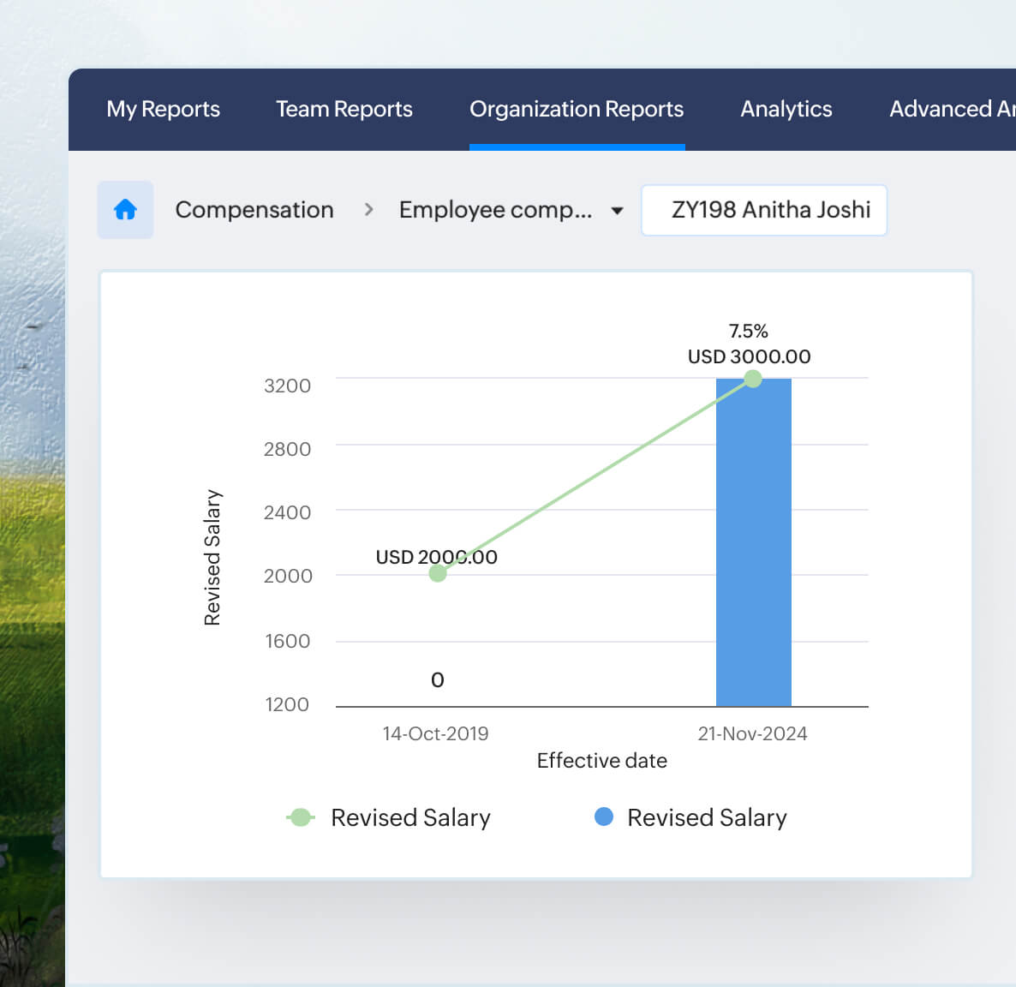Switch to the My Reports tab
The width and height of the screenshot is (1016, 987).
coord(163,109)
